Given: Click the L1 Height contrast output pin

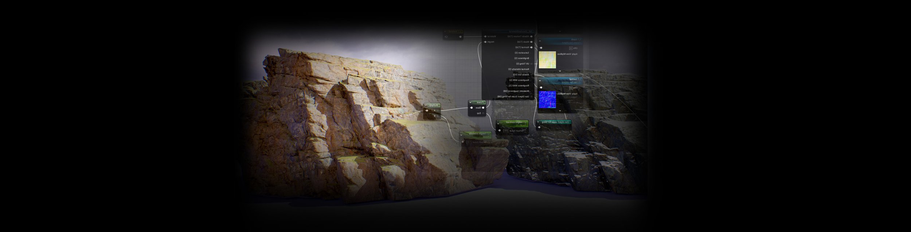Looking at the screenshot, I should click(499, 130).
